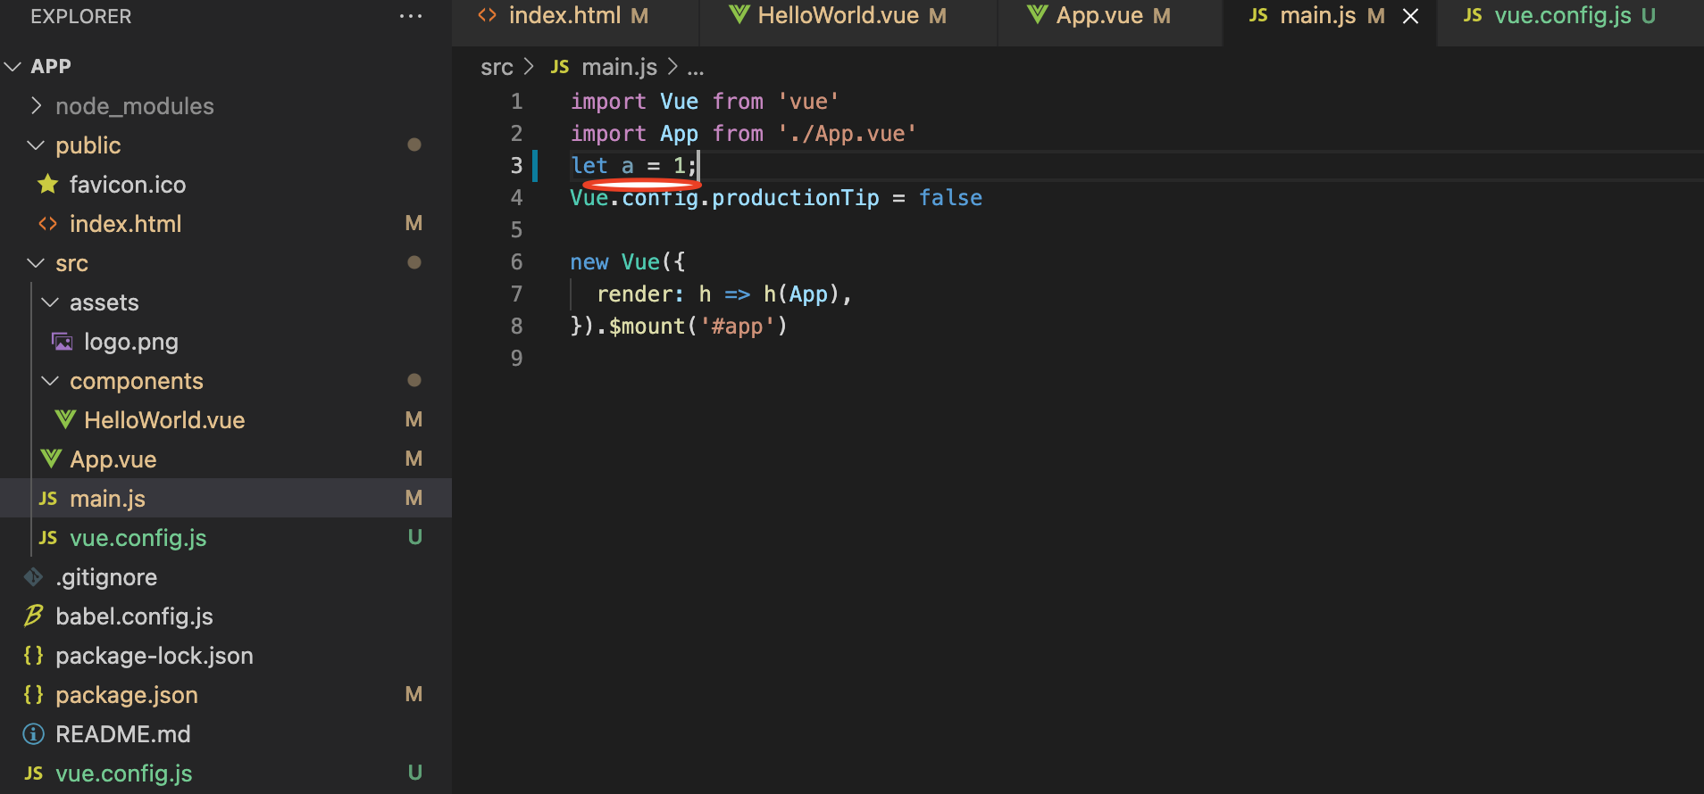The width and height of the screenshot is (1704, 794).
Task: Click App.vue Vue icon in explorer
Action: tap(51, 459)
